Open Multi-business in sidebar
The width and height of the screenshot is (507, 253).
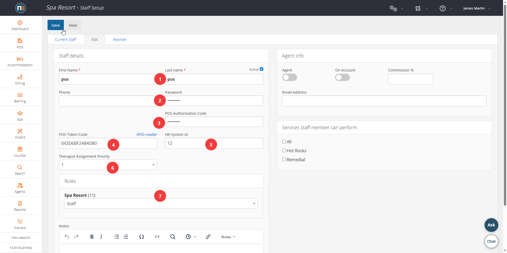21,248
